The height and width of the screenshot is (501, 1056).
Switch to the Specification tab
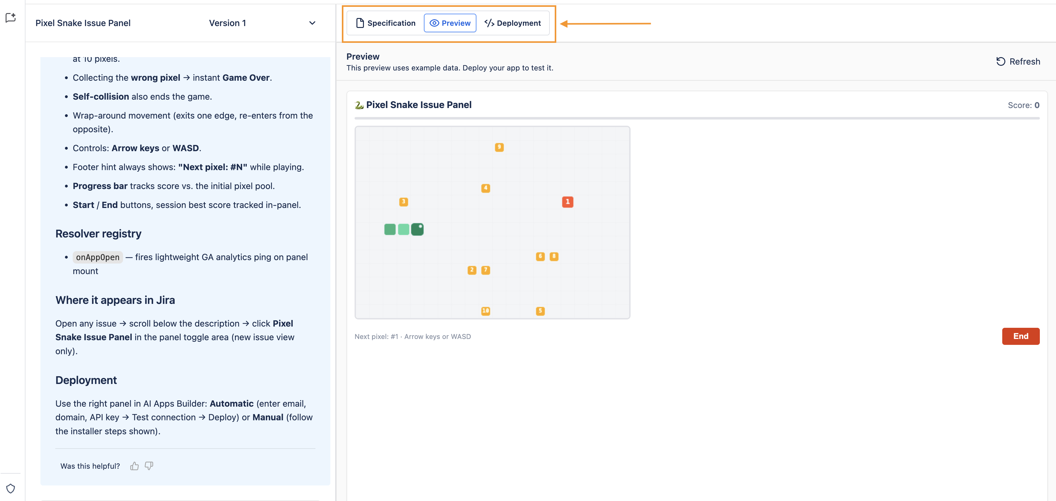(385, 23)
